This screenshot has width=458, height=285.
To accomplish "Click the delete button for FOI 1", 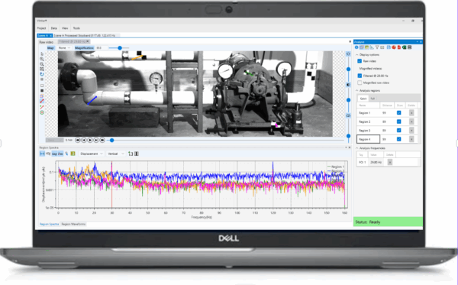I will click(x=389, y=162).
